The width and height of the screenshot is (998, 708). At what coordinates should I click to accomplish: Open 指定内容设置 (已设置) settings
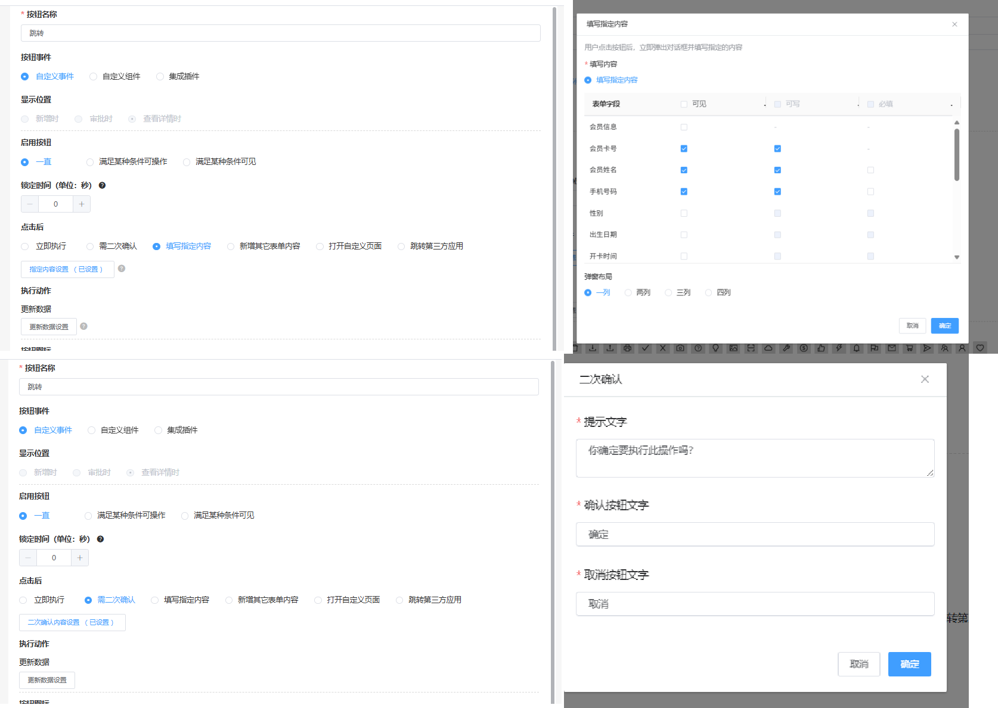click(67, 269)
